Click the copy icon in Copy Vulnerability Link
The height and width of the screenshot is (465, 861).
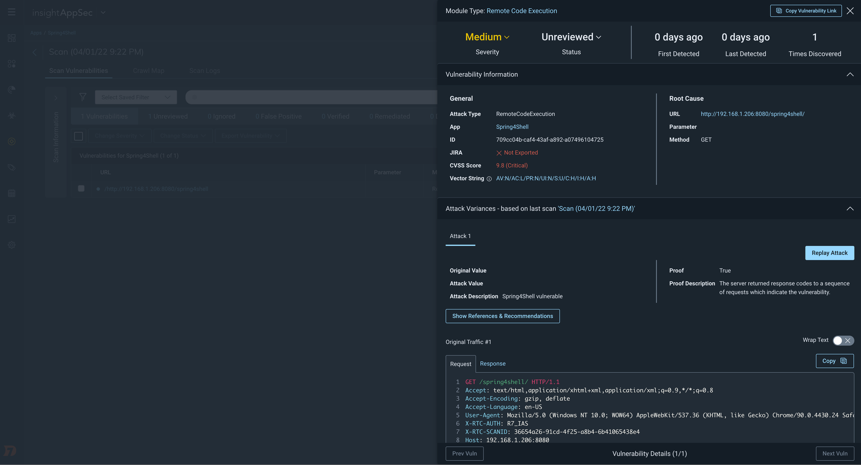(779, 11)
